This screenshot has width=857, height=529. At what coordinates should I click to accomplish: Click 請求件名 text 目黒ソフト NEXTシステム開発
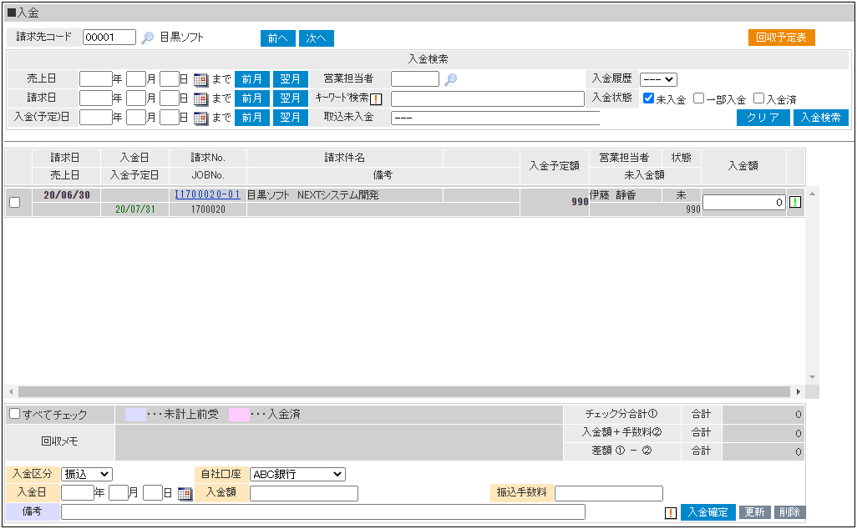(312, 195)
